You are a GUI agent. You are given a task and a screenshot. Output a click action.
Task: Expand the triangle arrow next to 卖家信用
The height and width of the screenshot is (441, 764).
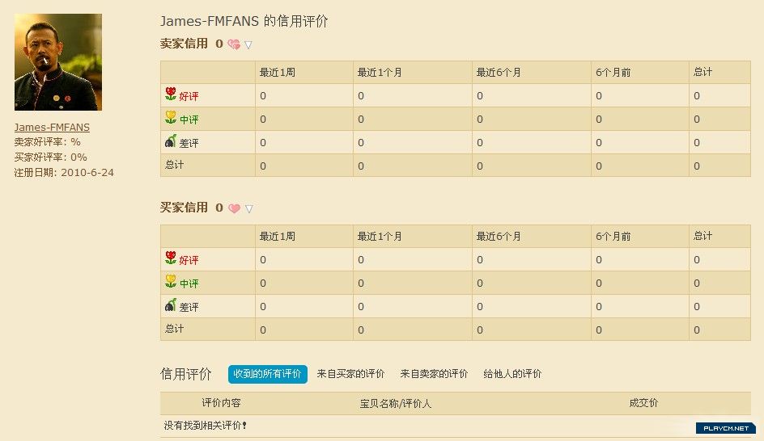coord(248,45)
